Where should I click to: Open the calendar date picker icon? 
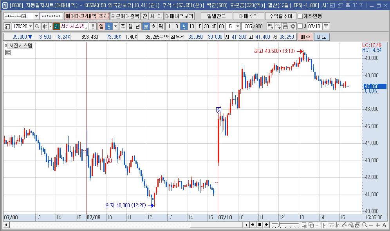326,26
